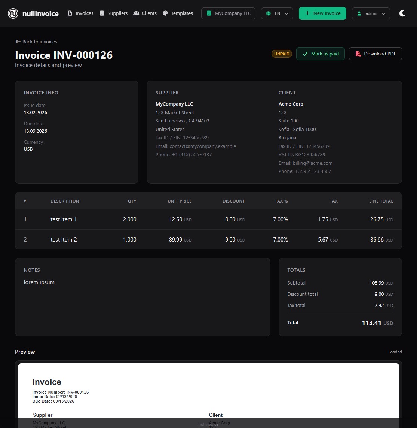Open the Clients menu item
The width and height of the screenshot is (417, 428).
(145, 13)
